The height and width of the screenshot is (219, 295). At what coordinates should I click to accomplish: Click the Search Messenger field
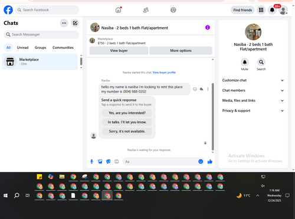(x=41, y=35)
